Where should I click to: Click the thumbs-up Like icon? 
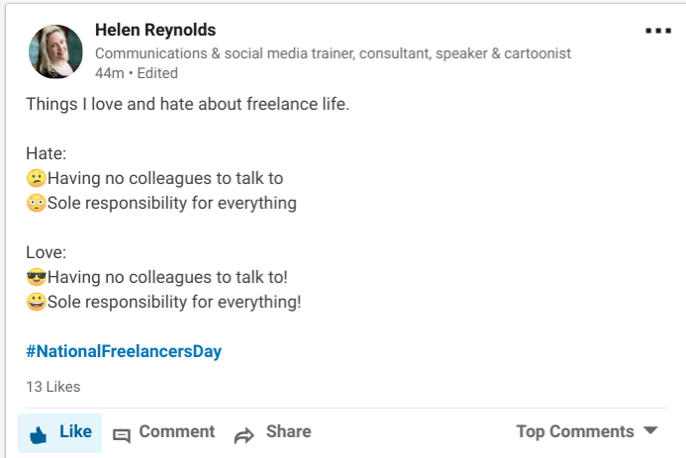39,433
